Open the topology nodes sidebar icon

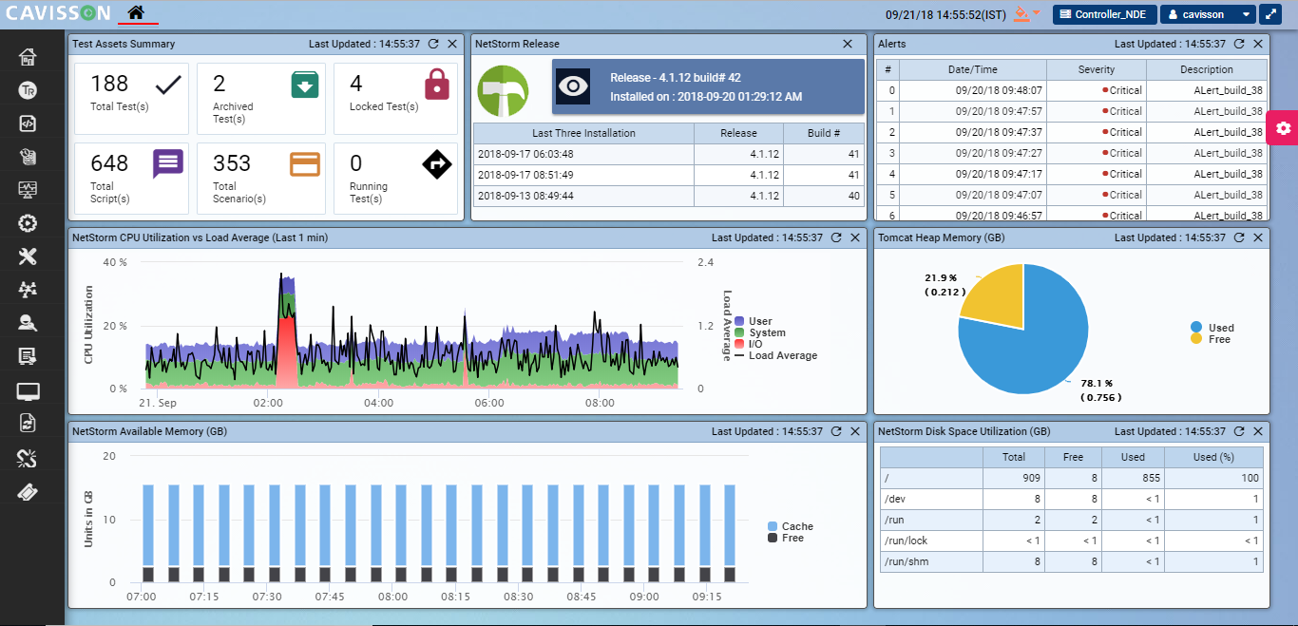[28, 290]
